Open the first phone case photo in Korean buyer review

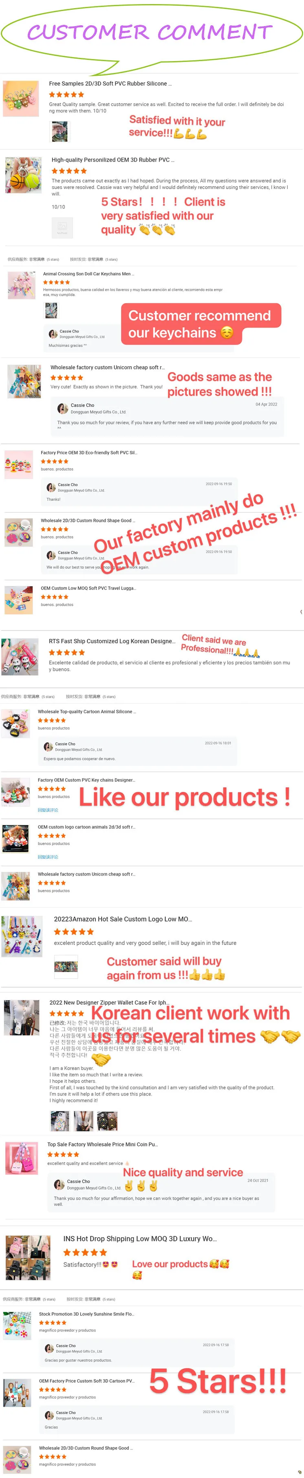pos(59,1121)
